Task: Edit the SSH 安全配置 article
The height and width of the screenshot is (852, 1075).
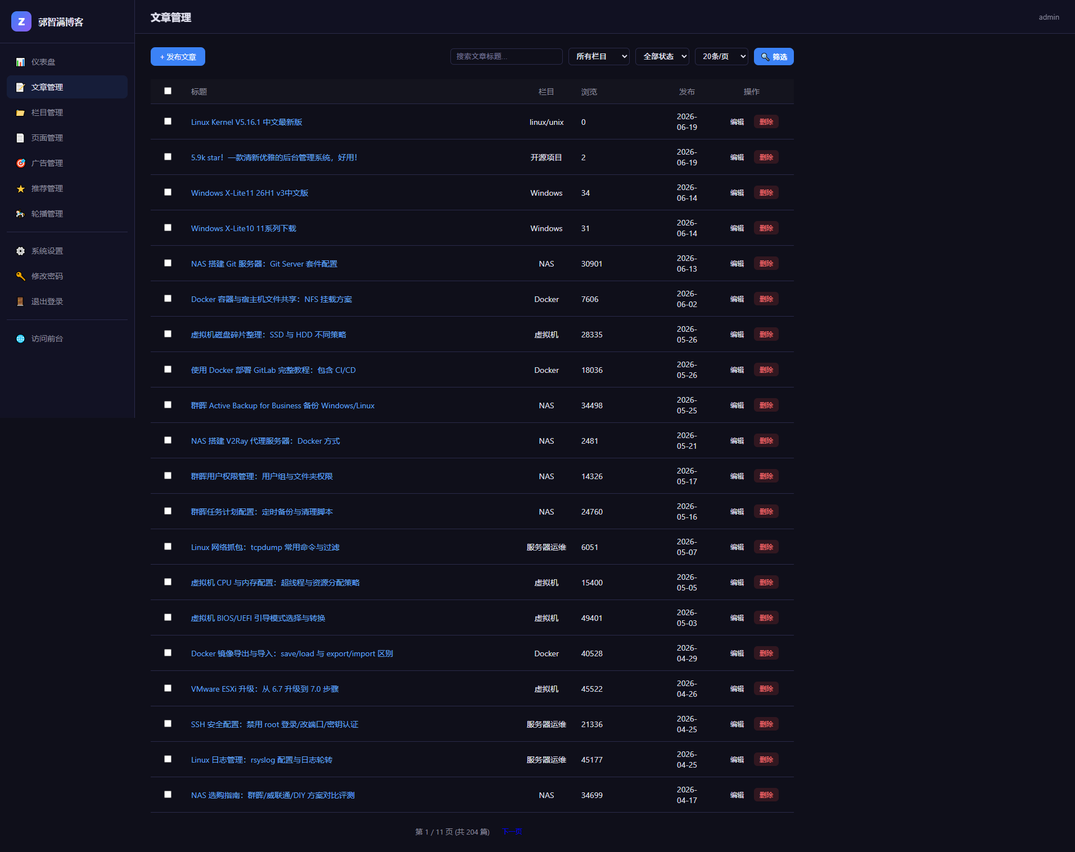Action: [x=737, y=724]
